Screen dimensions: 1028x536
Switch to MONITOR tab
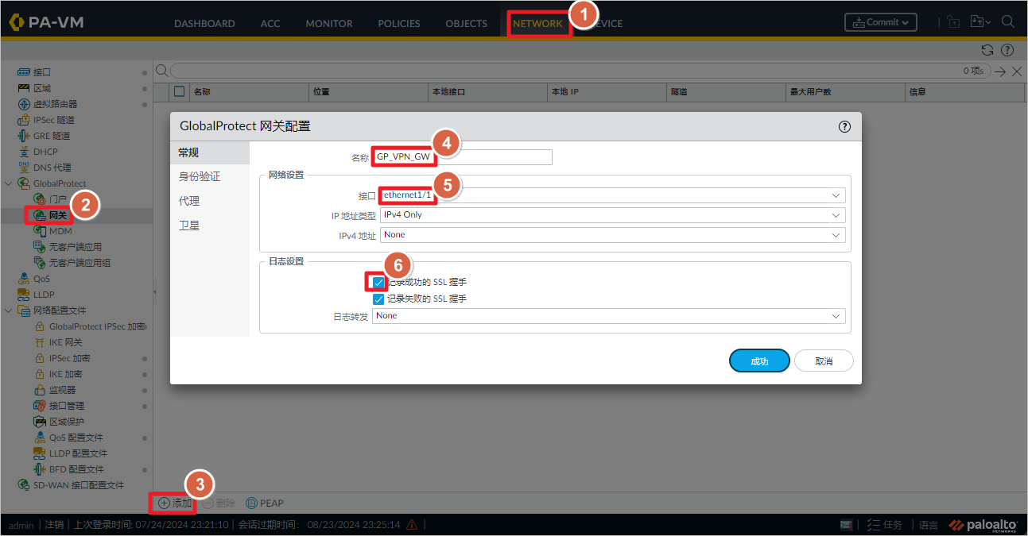(329, 23)
